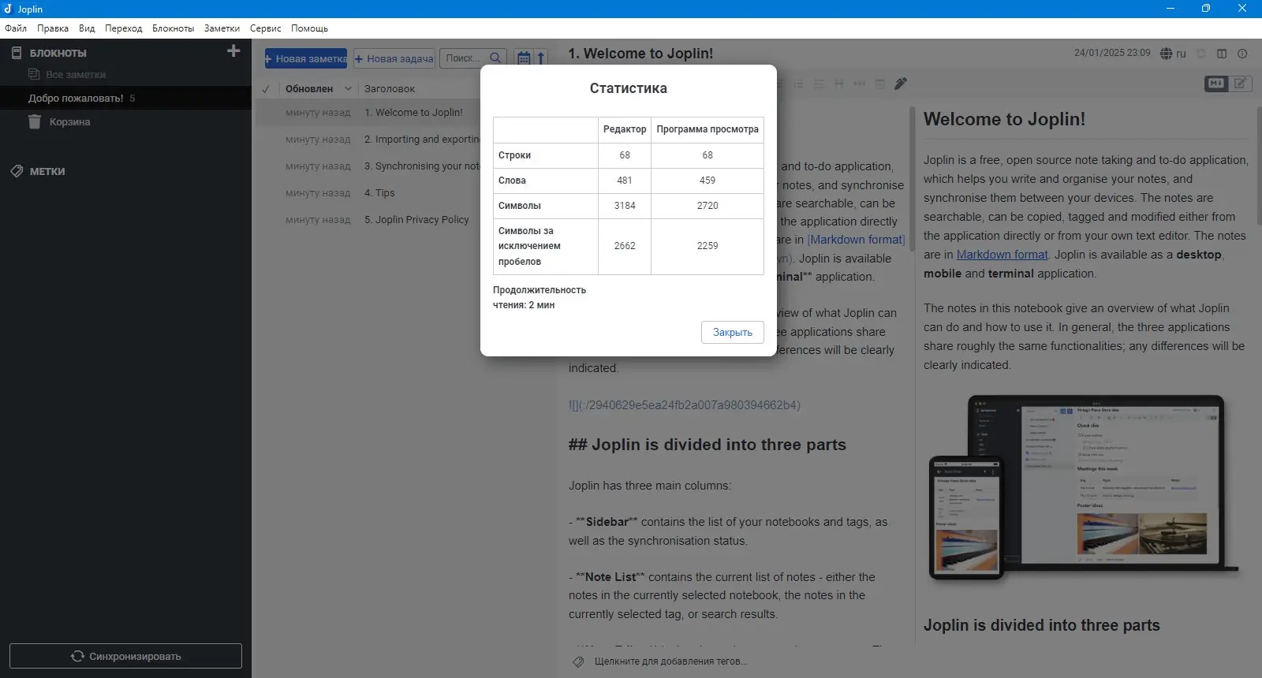Open the Корзина trash folder

pyautogui.click(x=69, y=122)
